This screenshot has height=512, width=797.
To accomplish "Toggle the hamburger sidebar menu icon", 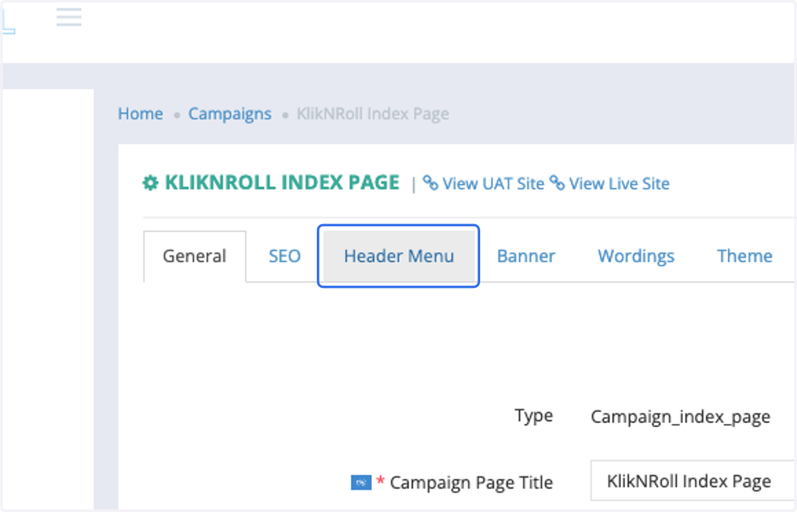I will point(69,17).
